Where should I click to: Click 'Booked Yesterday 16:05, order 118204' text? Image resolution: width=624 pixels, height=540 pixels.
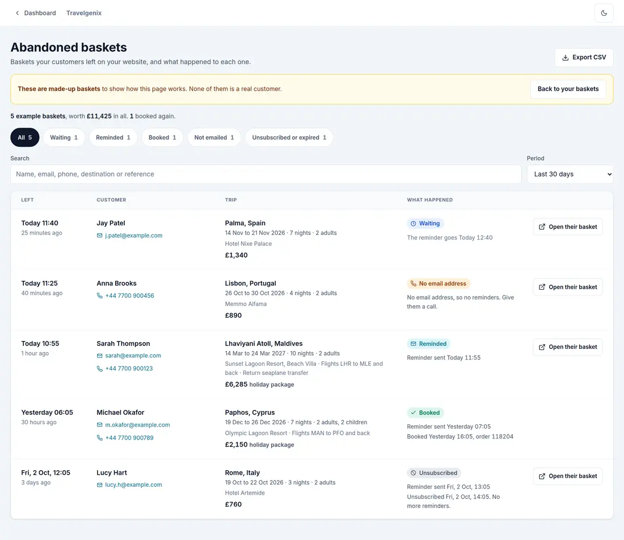click(x=460, y=437)
